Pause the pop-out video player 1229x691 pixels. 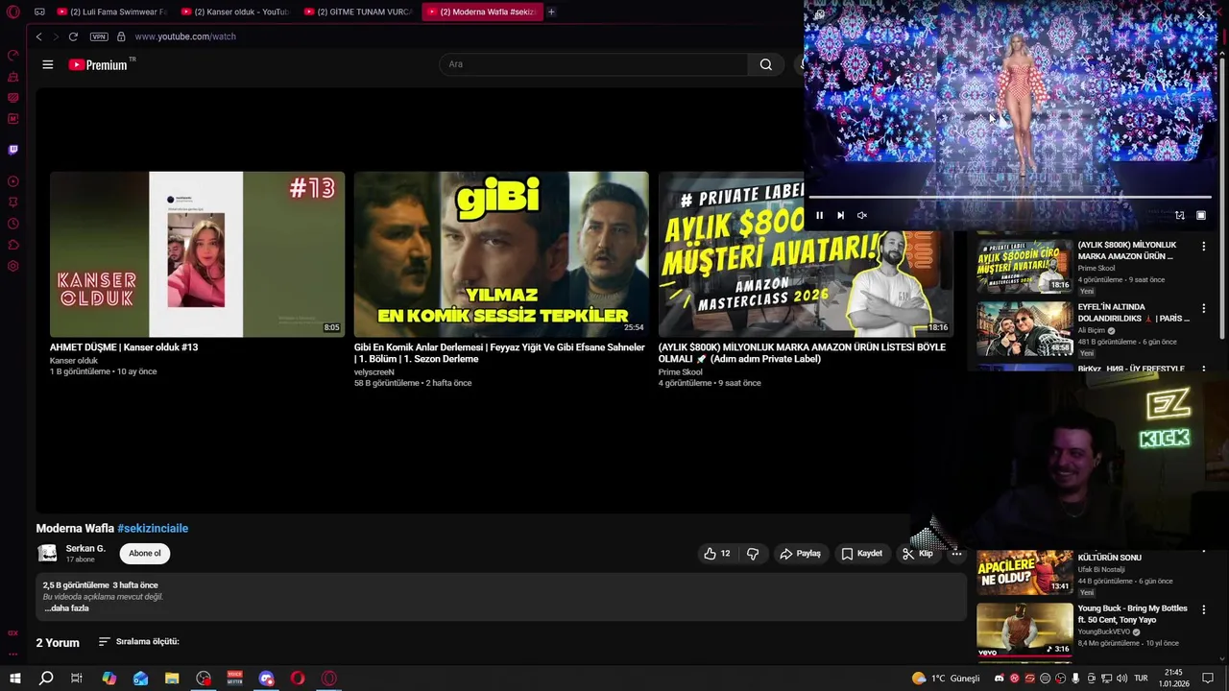point(819,215)
